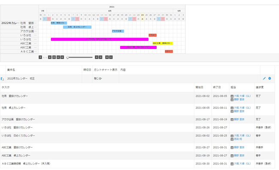Click start date 2021-08-17
The height and width of the screenshot is (170, 279).
(203, 119)
